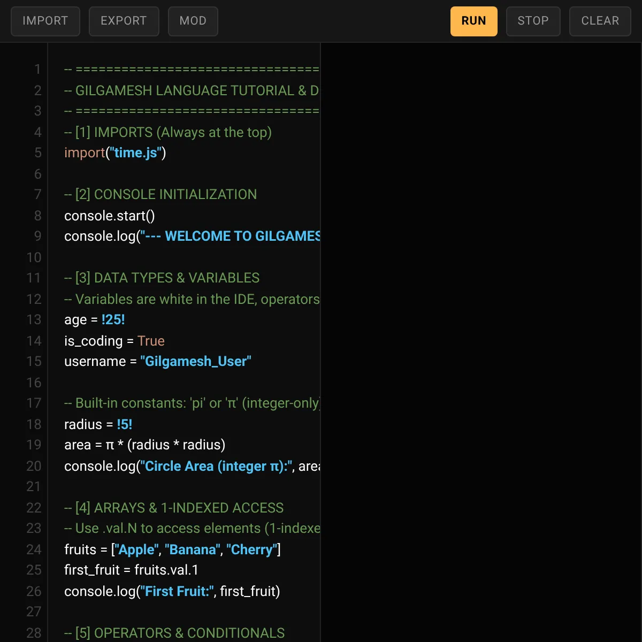This screenshot has width=642, height=642.
Task: Click the radius = !5! line
Action: point(98,425)
